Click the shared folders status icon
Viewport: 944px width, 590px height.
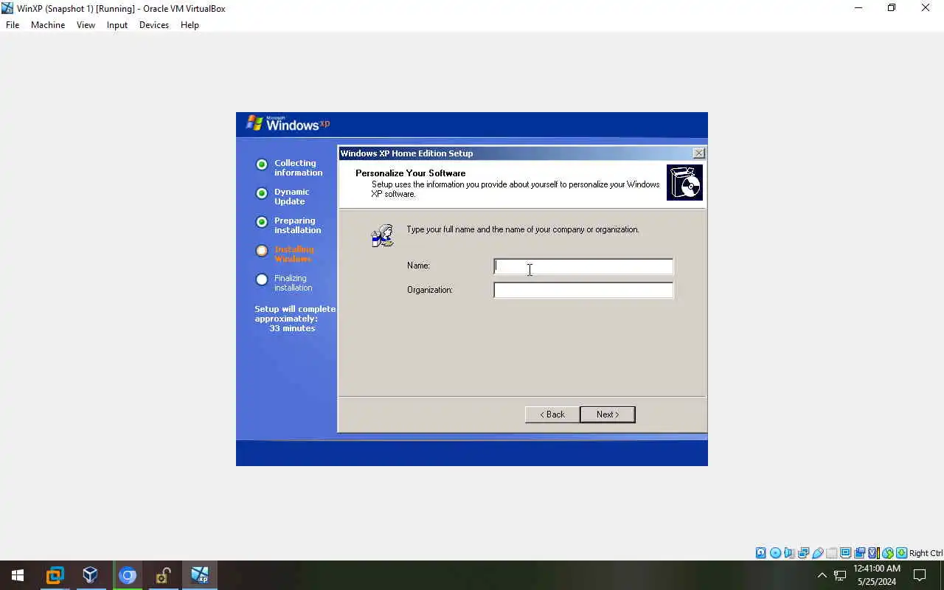[831, 553]
